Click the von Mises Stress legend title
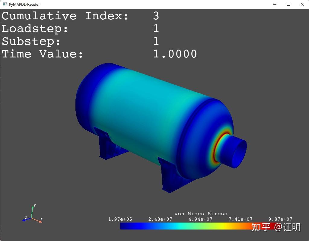The image size is (309, 241). 202,213
